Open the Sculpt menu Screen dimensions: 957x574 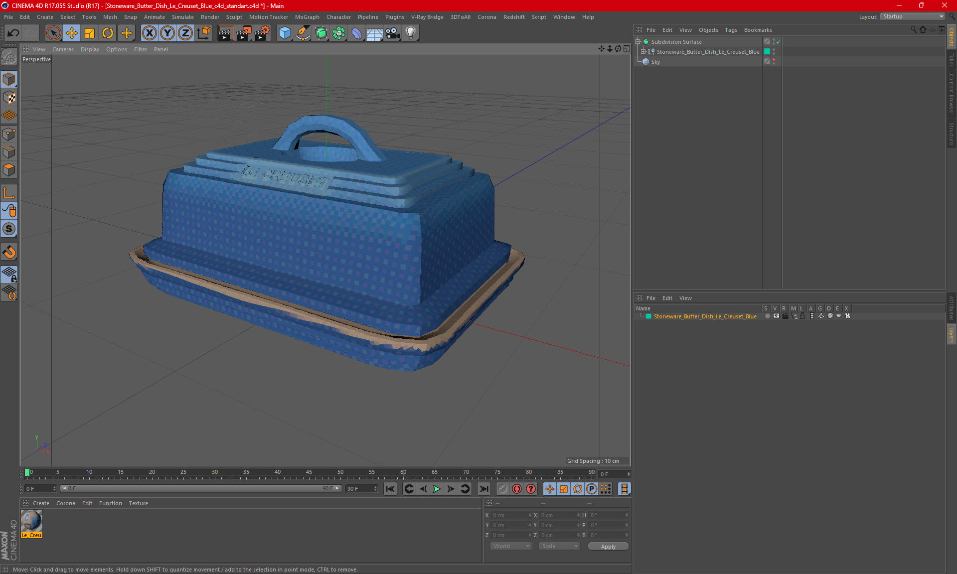click(x=234, y=17)
